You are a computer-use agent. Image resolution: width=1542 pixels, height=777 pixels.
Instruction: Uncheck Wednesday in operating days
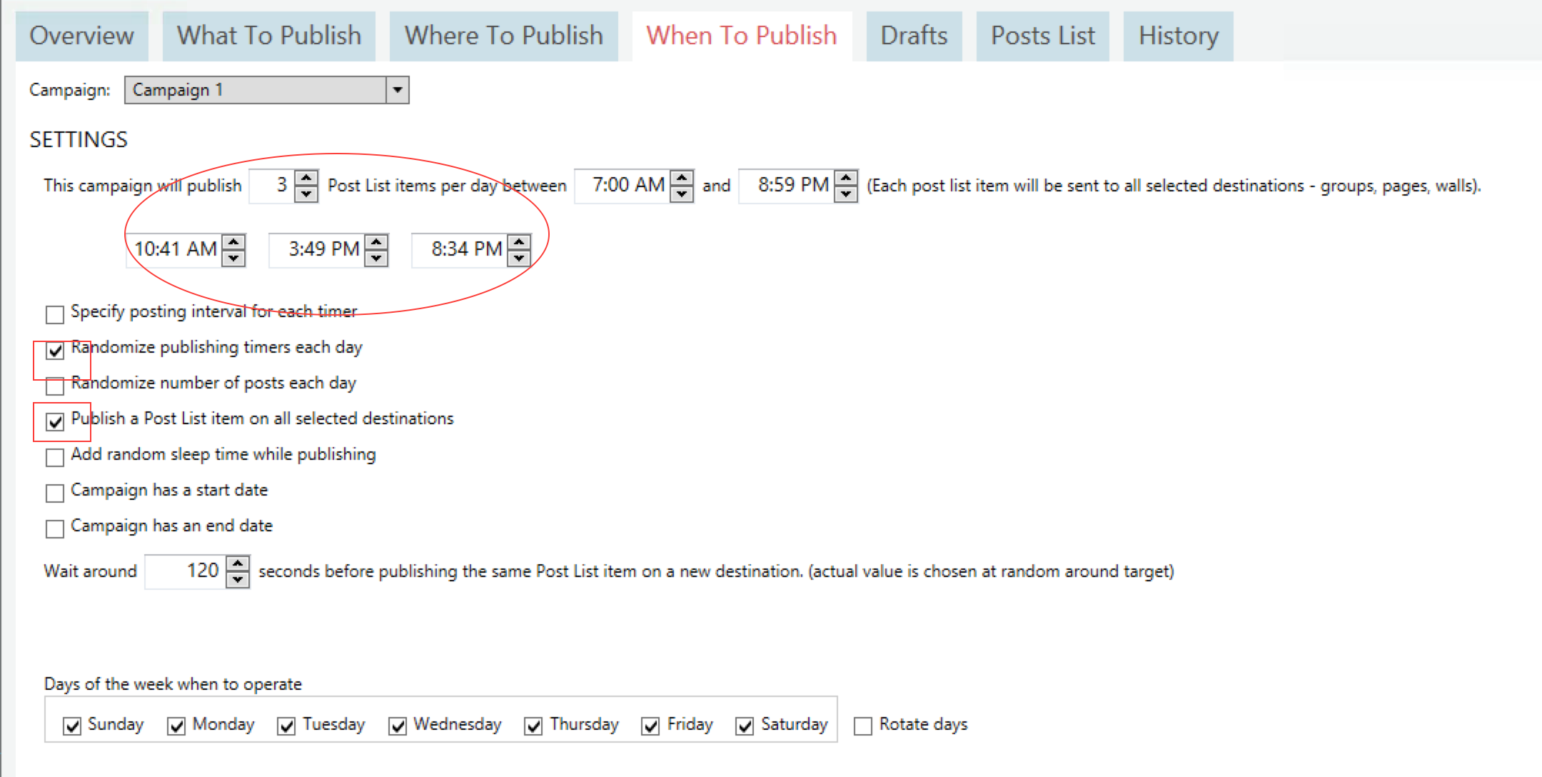click(398, 726)
